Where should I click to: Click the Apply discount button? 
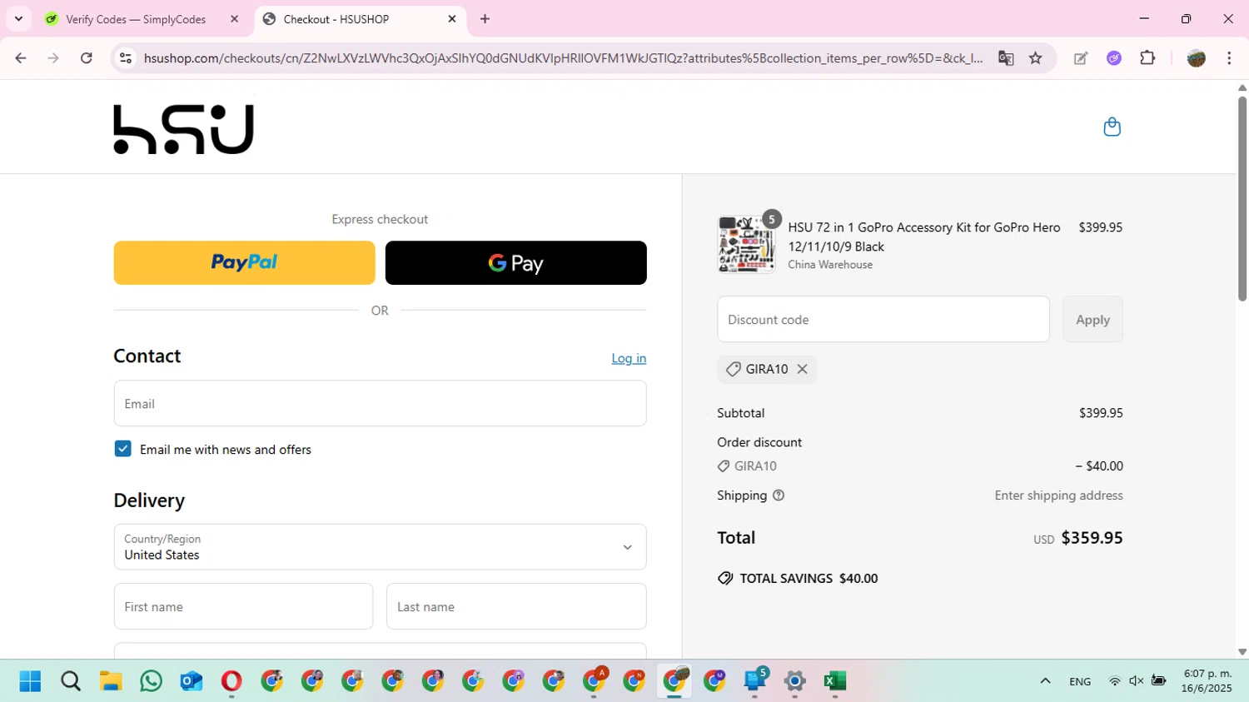point(1092,320)
